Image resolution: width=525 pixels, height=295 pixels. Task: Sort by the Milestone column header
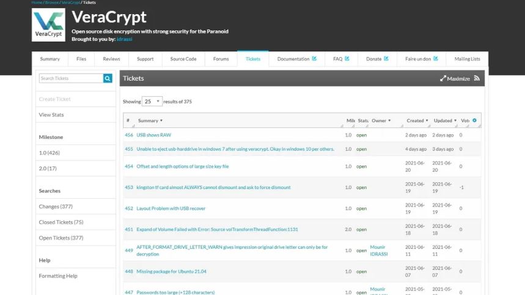click(351, 121)
